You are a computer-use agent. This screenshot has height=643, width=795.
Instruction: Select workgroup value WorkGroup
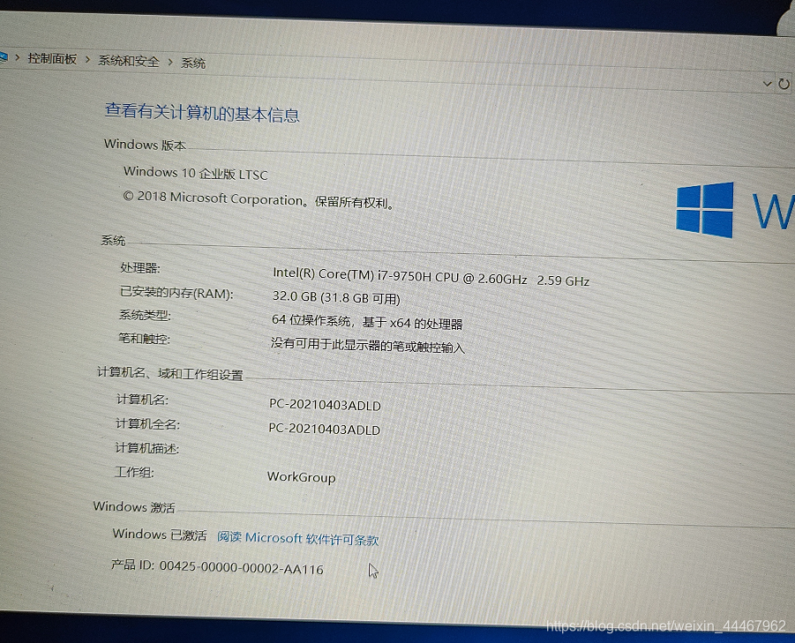301,477
